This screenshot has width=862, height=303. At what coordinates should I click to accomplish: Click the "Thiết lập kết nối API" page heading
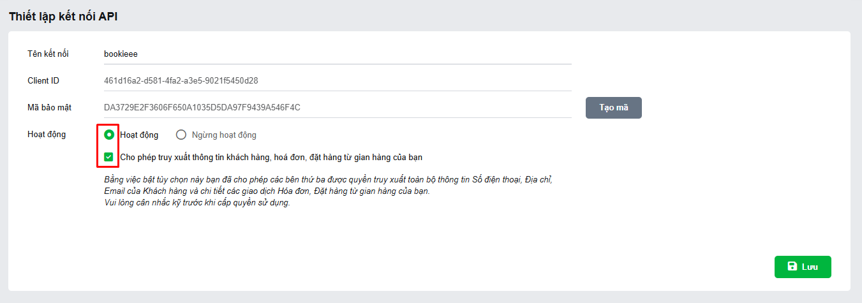point(63,17)
